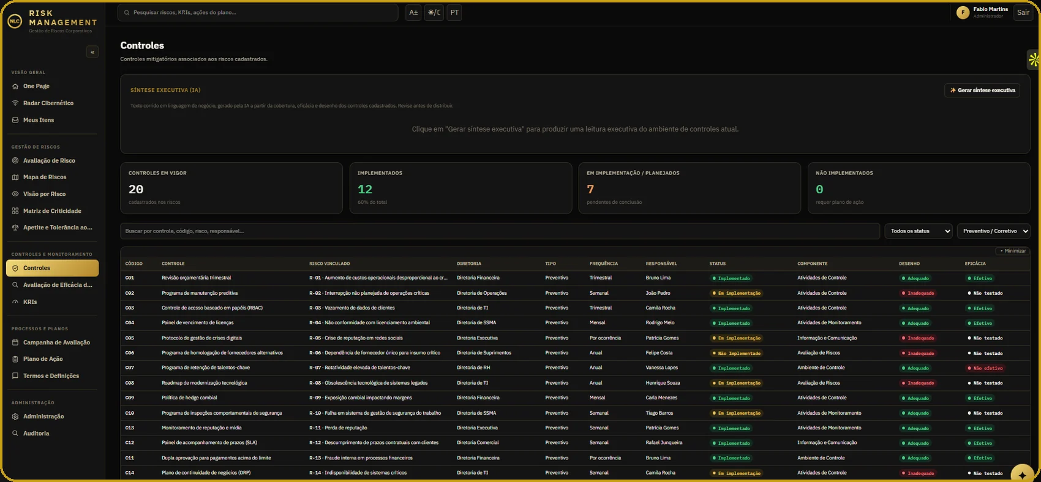The height and width of the screenshot is (482, 1041).
Task: Click the Plano de Ação calendar icon
Action: (x=15, y=359)
